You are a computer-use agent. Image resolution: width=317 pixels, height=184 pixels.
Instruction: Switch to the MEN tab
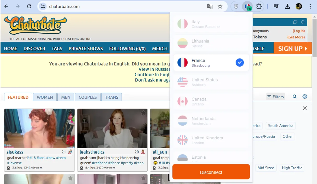[x=66, y=97]
